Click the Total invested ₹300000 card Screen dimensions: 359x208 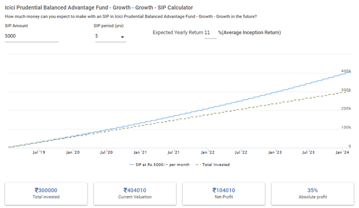(x=46, y=194)
